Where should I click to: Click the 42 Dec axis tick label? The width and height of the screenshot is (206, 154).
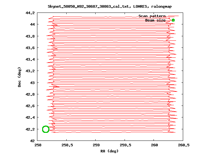coord(33,141)
